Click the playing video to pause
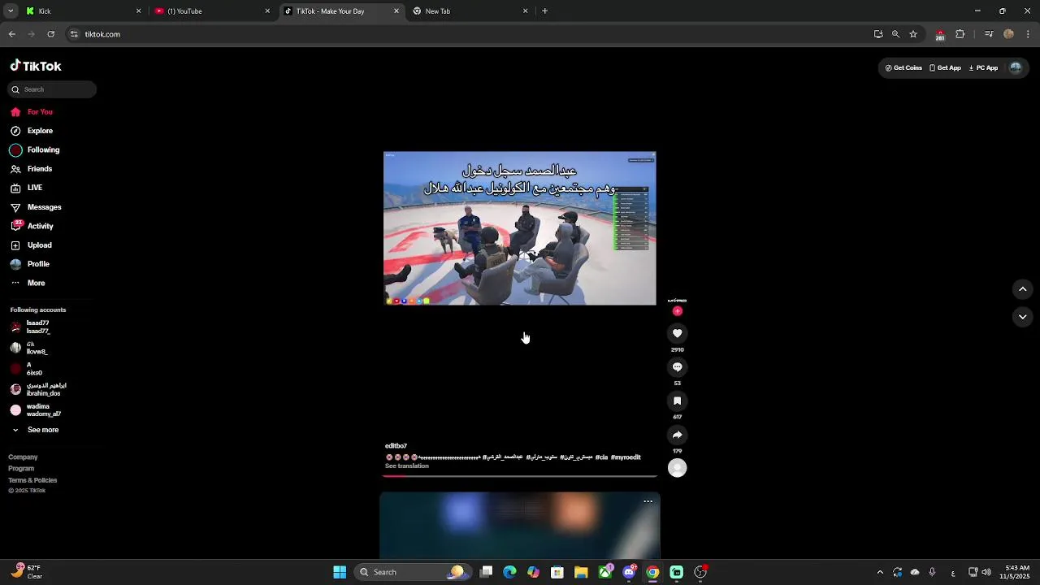Viewport: 1040px width, 585px height. [x=520, y=228]
